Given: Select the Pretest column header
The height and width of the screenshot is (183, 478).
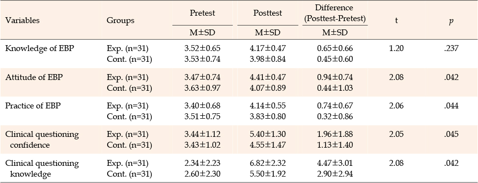Looking at the screenshot, I should 202,13.
